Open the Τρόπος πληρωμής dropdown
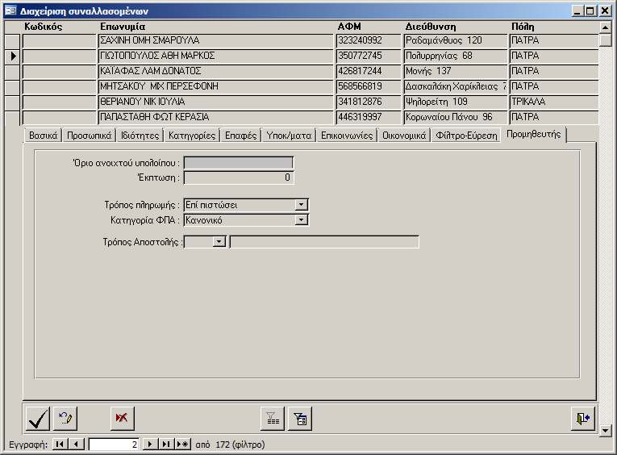Viewport: 617px width, 455px height. 302,205
